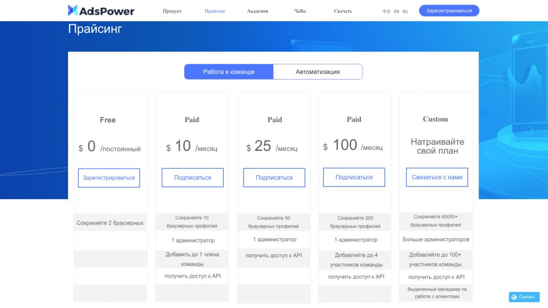Select the Работа в команде tab
Viewport: 548px width, 308px height.
[x=229, y=71]
